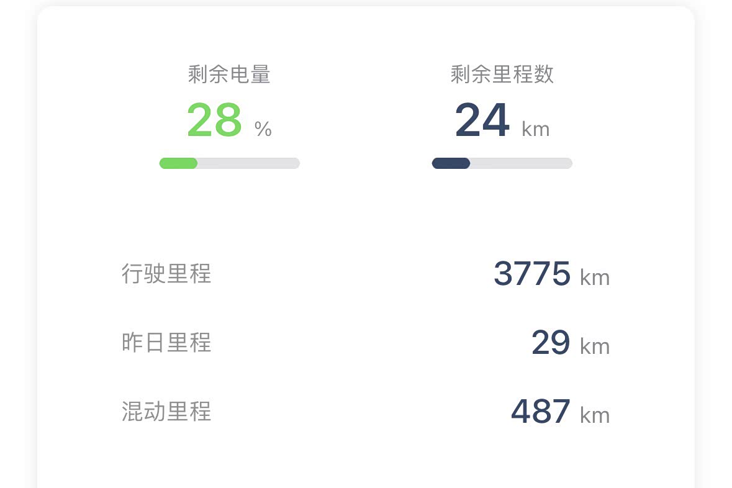Click the gray unfilled part of battery bar
This screenshot has width=732, height=488.
point(248,163)
